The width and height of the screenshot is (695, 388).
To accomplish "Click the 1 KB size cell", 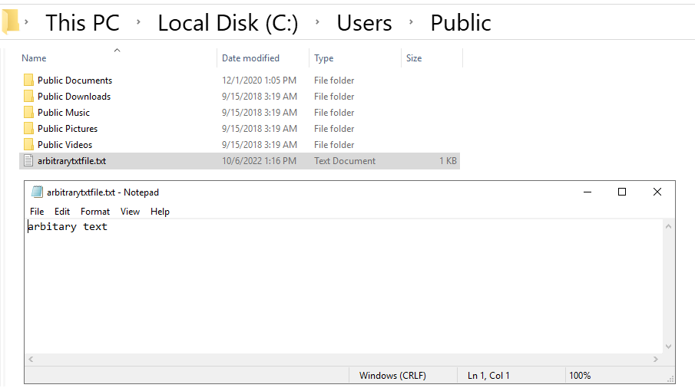I will point(448,161).
